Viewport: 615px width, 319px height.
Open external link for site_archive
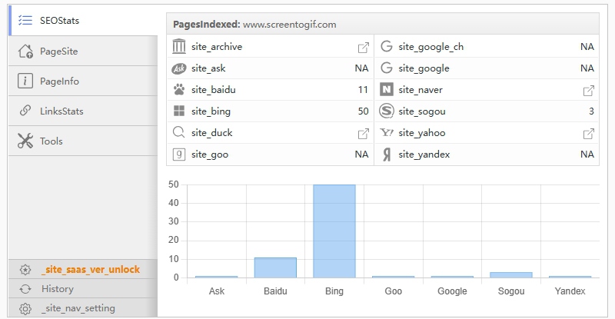[364, 48]
